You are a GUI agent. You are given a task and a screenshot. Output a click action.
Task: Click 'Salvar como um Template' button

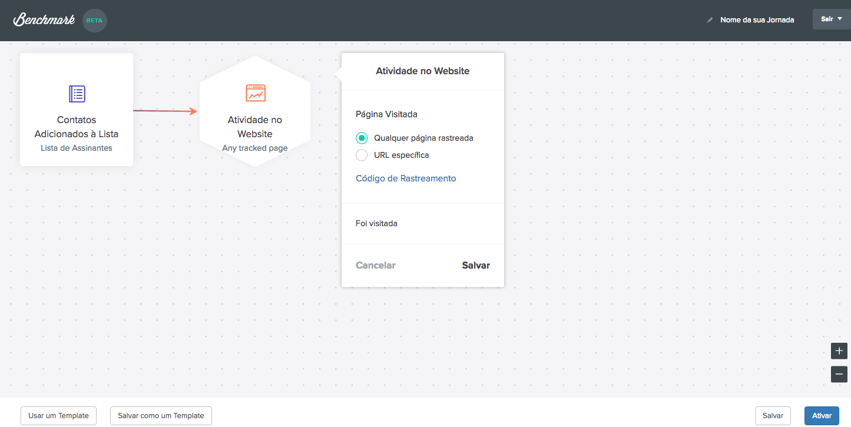coord(161,416)
